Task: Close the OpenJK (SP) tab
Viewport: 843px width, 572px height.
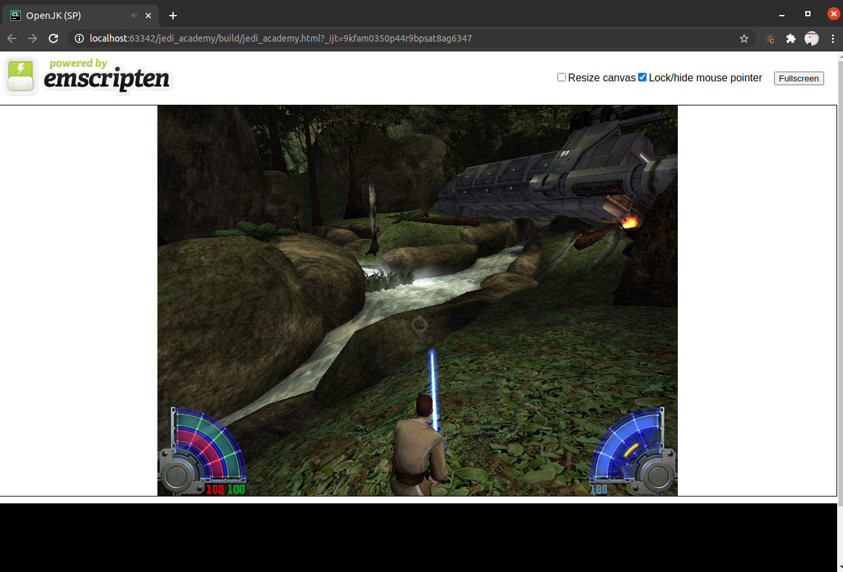Action: pos(149,16)
